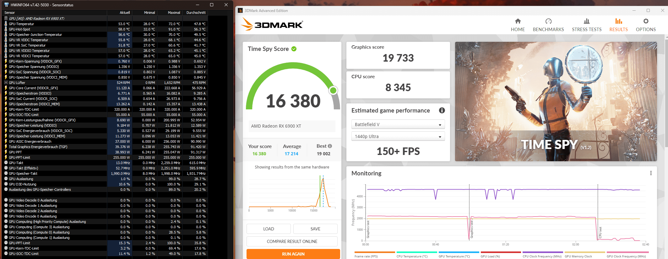Select the GPU-Speicher-Junction-Temperatur row
This screenshot has height=259, width=668.
105,35
